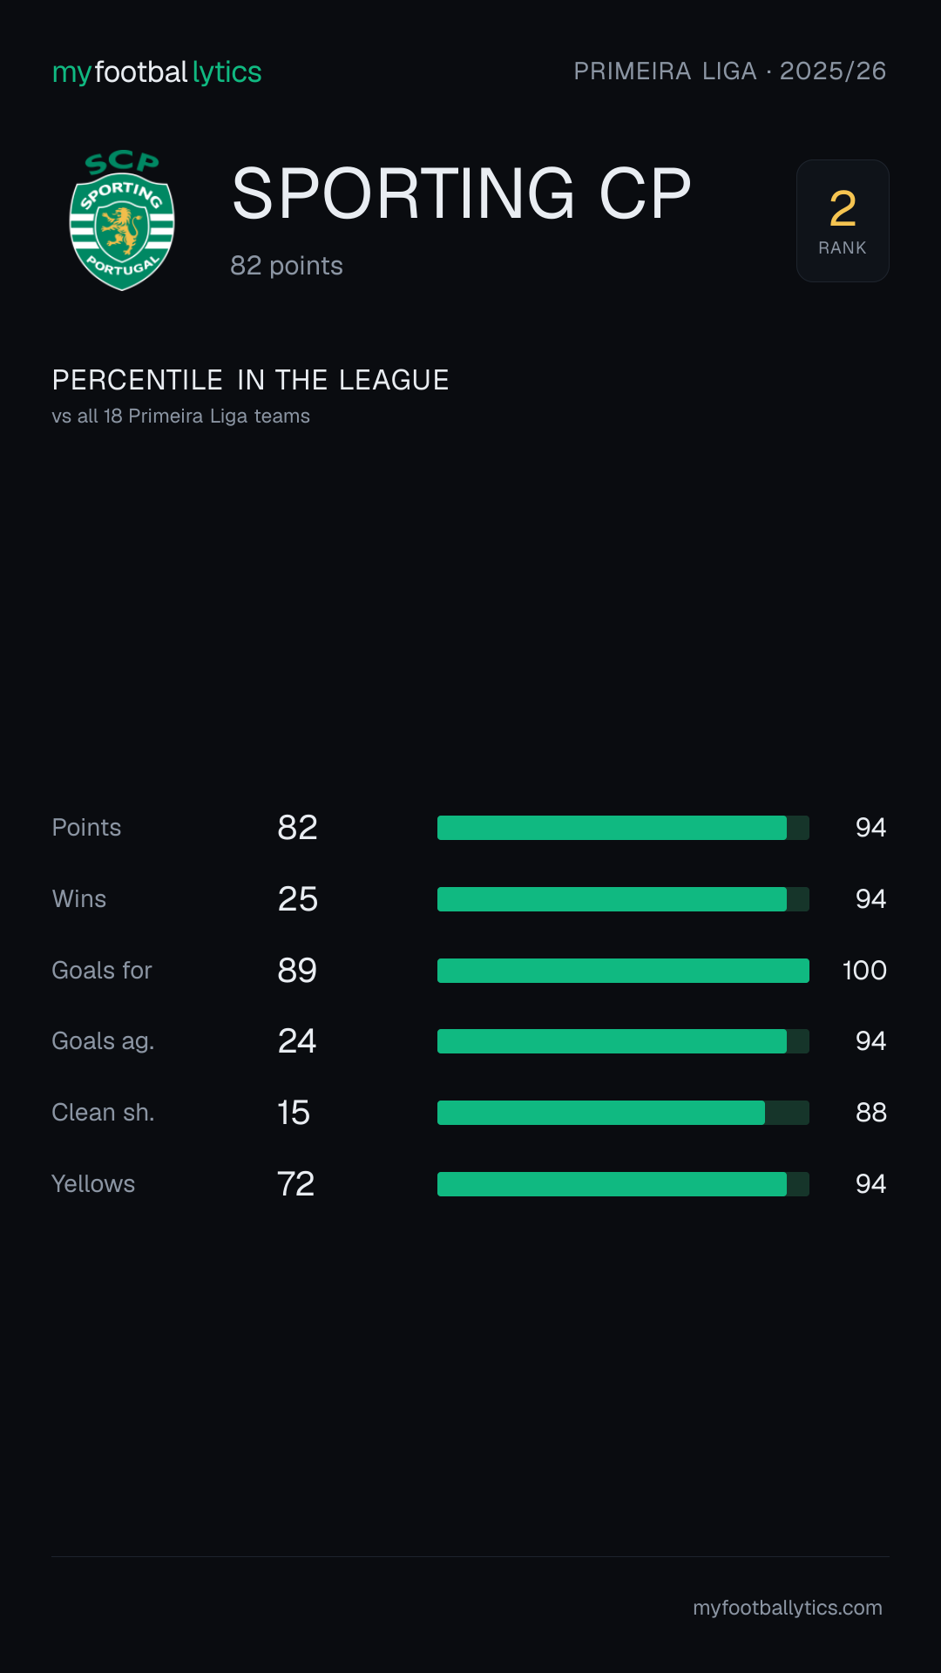Click the Yellows value 72
The width and height of the screenshot is (941, 1673).
[x=296, y=1184]
